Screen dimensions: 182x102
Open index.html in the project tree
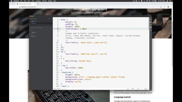click(34, 36)
